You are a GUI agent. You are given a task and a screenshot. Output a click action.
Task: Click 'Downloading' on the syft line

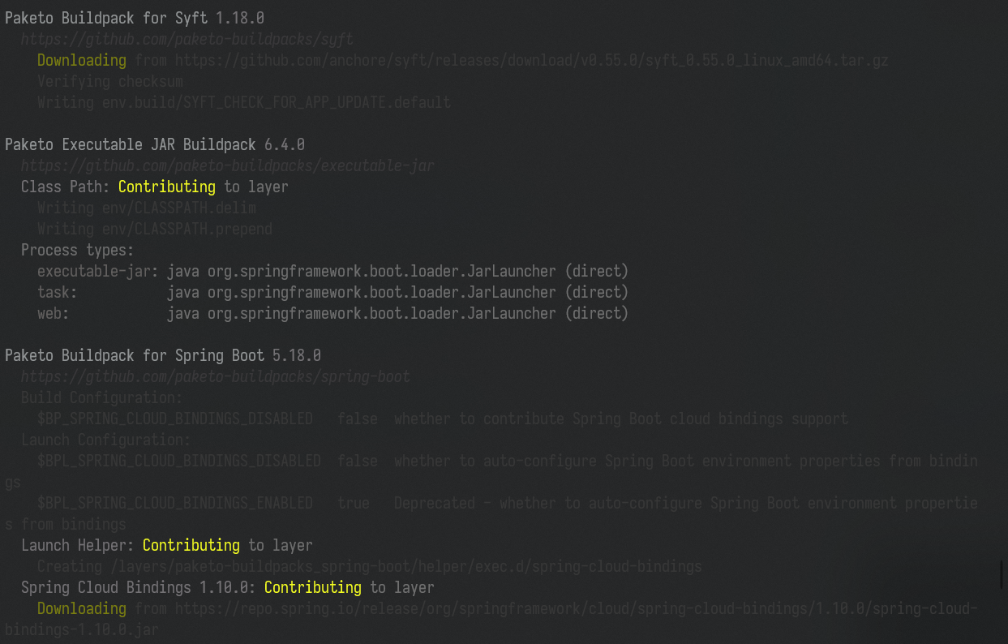(x=82, y=60)
